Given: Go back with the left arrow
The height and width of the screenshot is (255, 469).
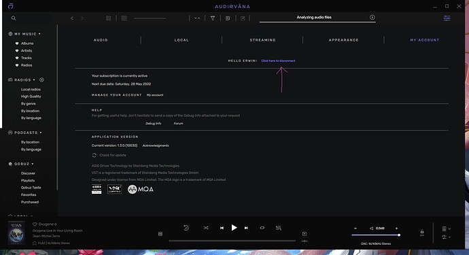Looking at the screenshot, I should 72,18.
